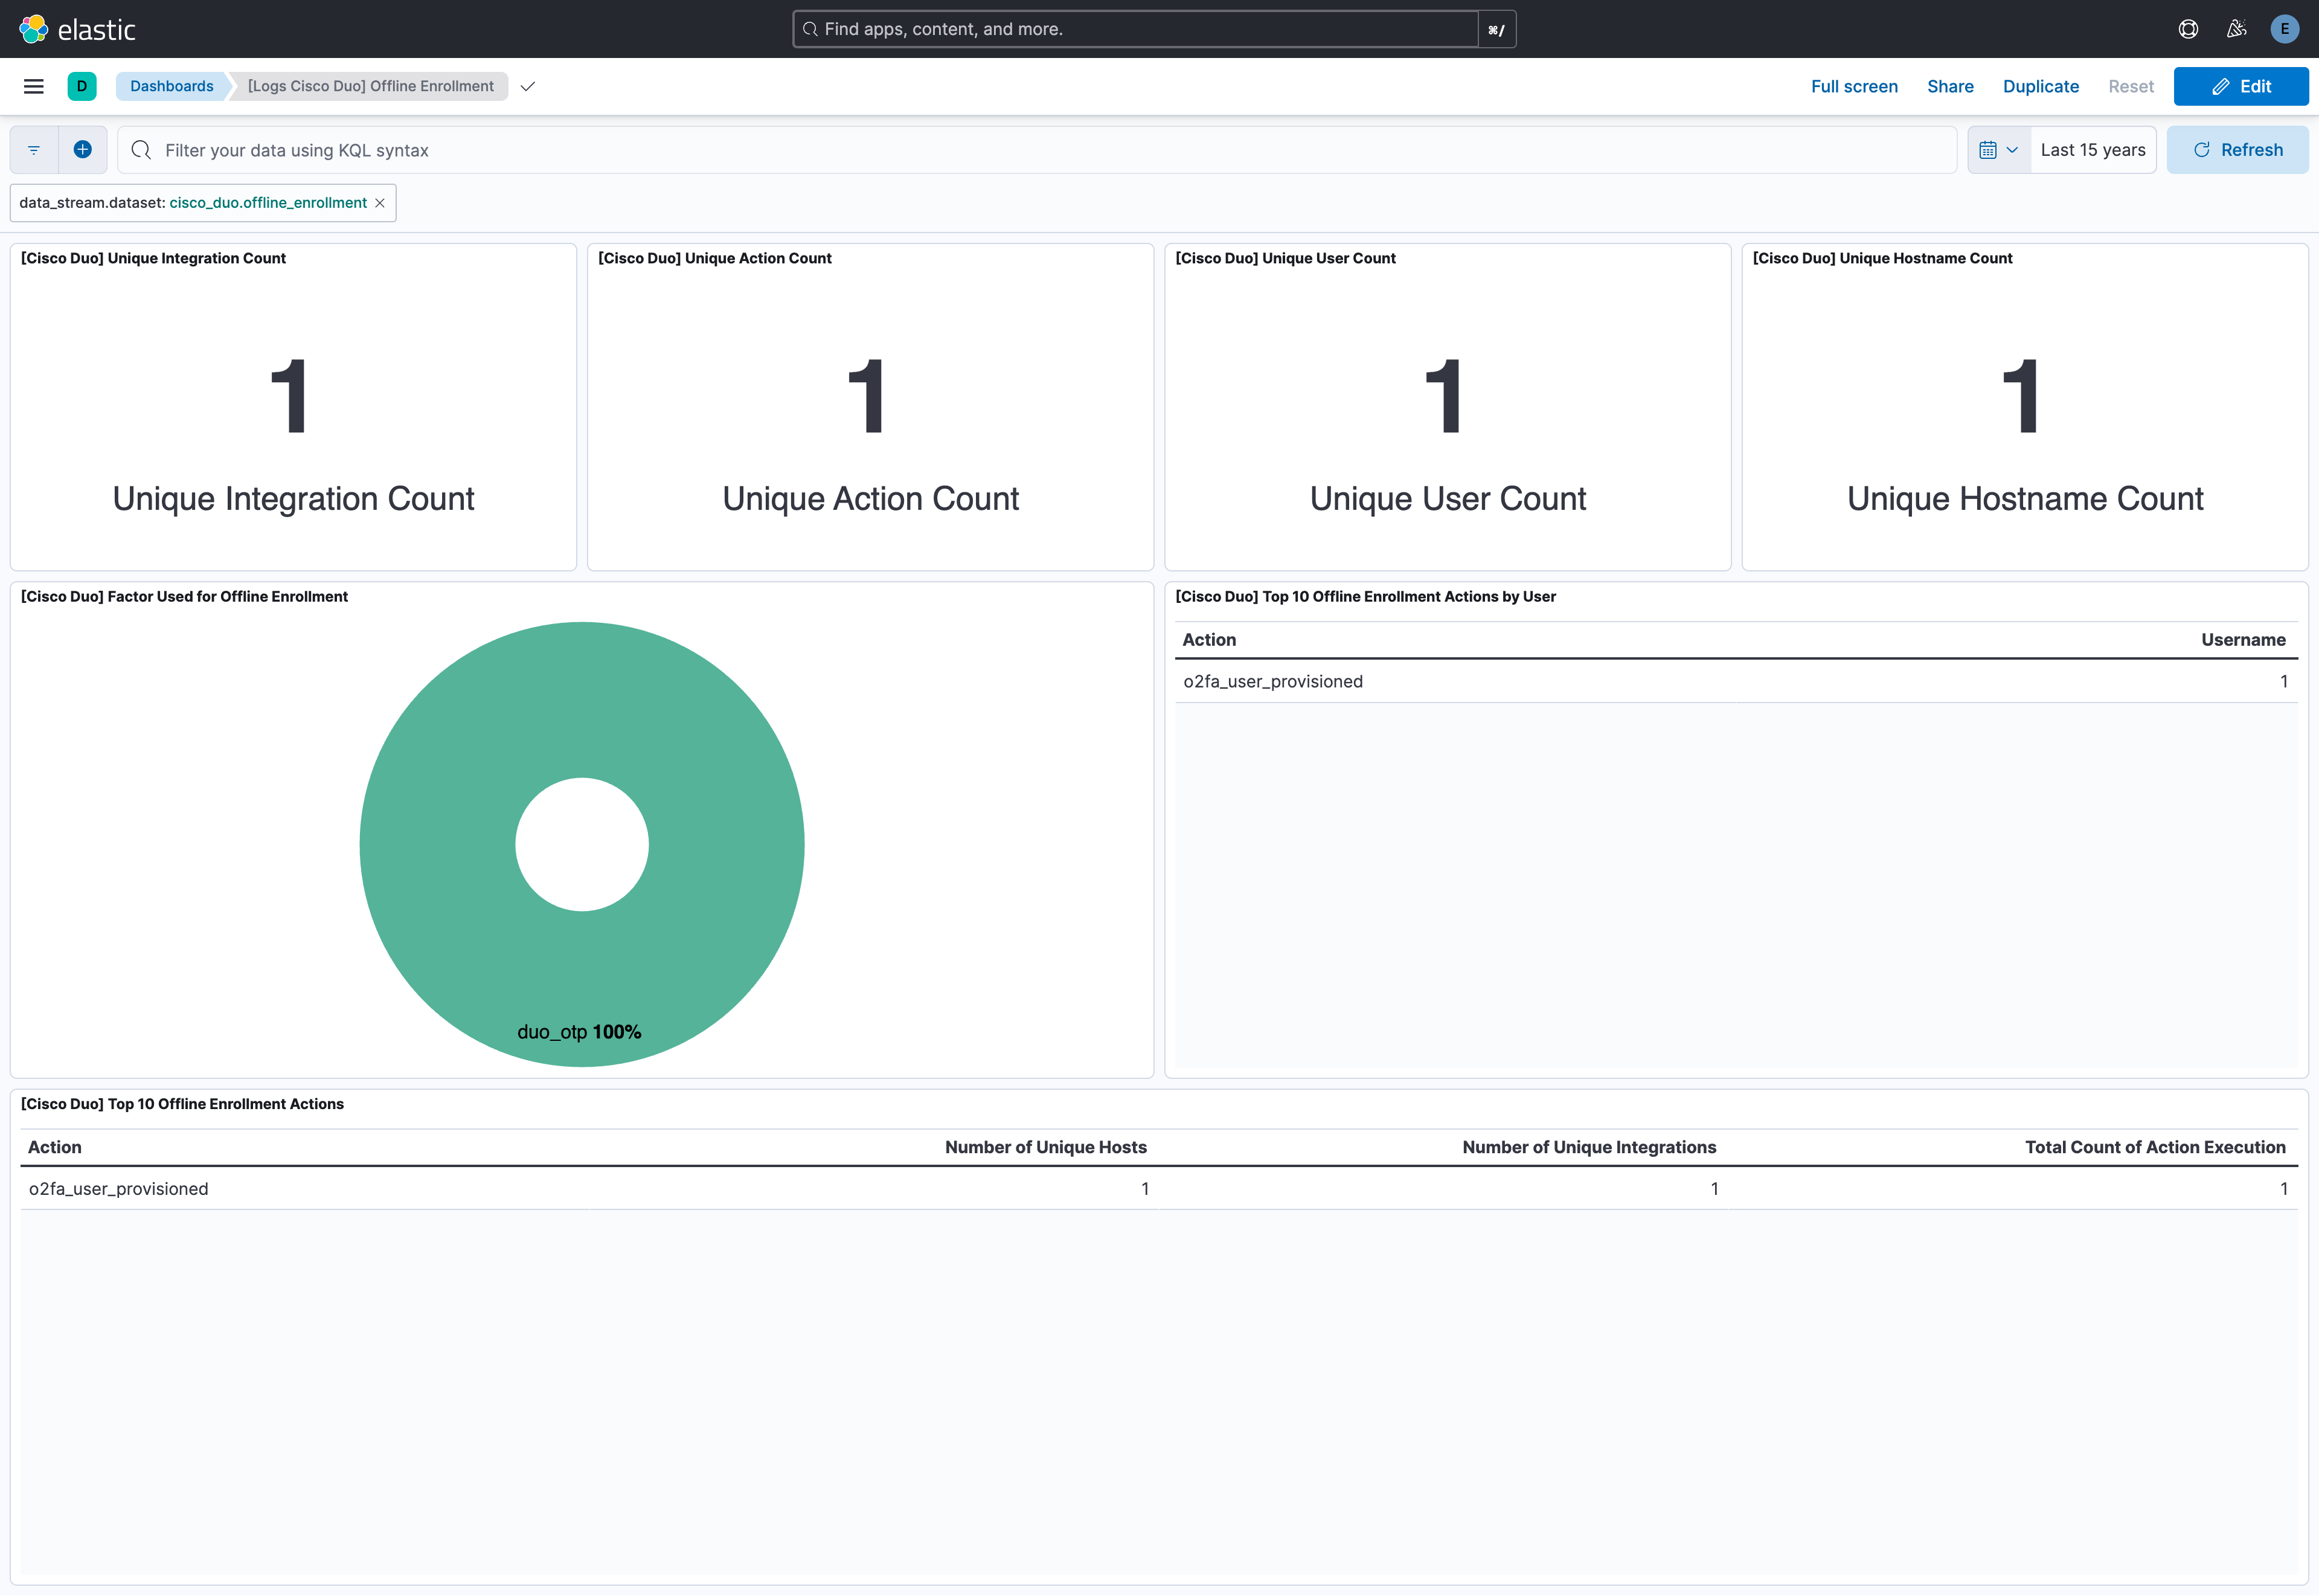Open the hamburger navigation menu
This screenshot has height=1596, width=2319.
33,86
